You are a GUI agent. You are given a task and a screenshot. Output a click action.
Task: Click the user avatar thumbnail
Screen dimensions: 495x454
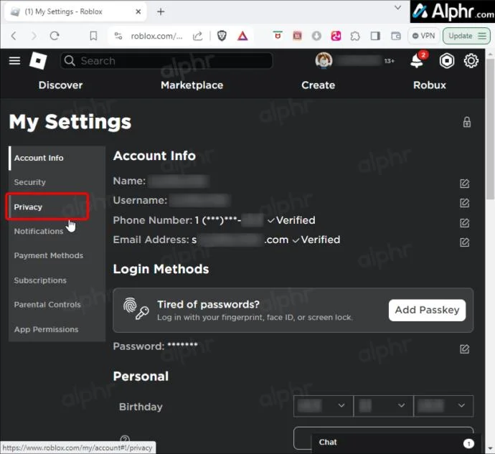pyautogui.click(x=324, y=60)
